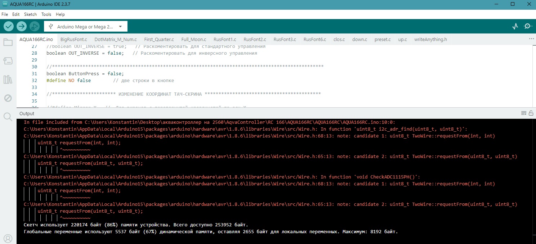This screenshot has height=244, width=536.
Task: Open the Sketchbook folder sidebar icon
Action: point(8,42)
